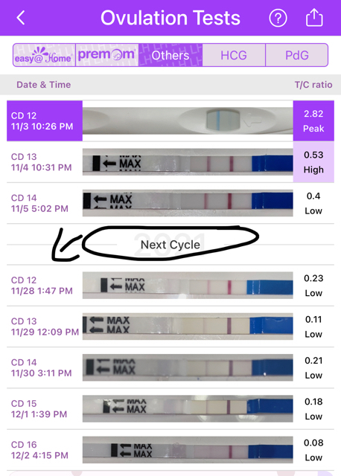Open the PdG tab
Image resolution: width=341 pixels, height=476 pixels.
(x=297, y=55)
